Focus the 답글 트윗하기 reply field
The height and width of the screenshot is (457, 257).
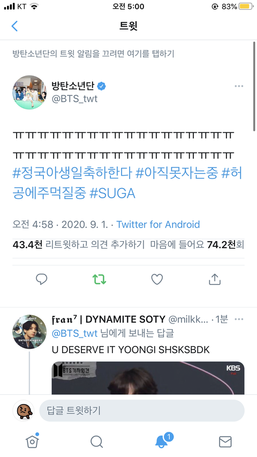pyautogui.click(x=142, y=410)
